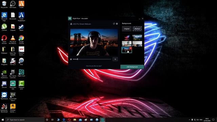Viewport: 217px width, 122px height.
Task: Click the webcam source name selector
Action: tap(82, 24)
